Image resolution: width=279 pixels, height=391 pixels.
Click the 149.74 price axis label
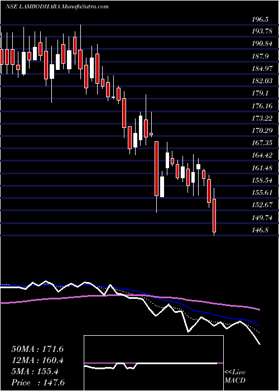[x=262, y=218]
